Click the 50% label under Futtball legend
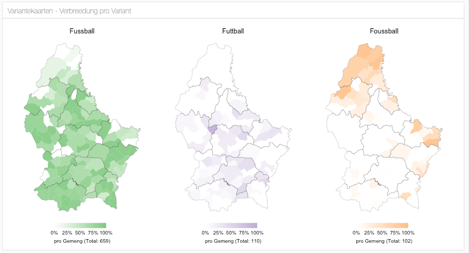 pos(231,233)
